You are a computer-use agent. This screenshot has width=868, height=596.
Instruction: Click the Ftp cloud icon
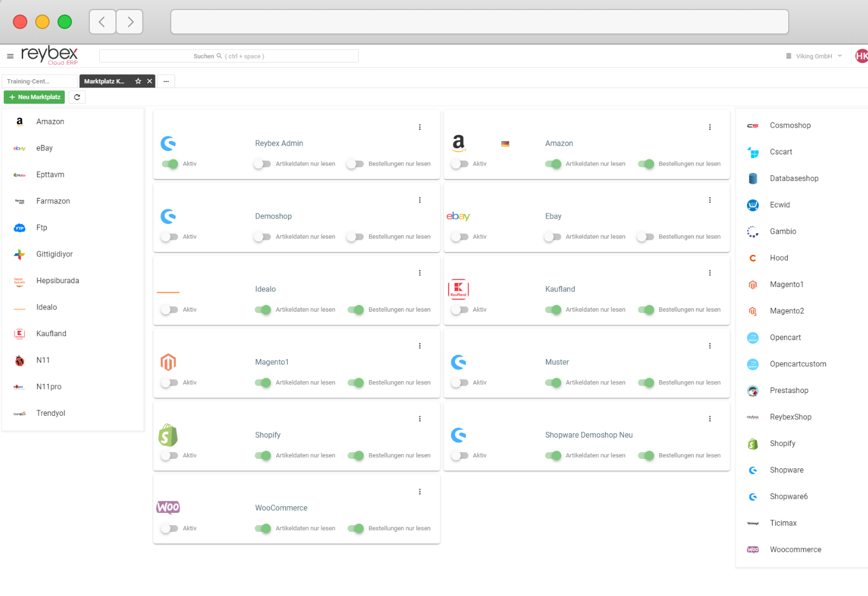coord(20,227)
